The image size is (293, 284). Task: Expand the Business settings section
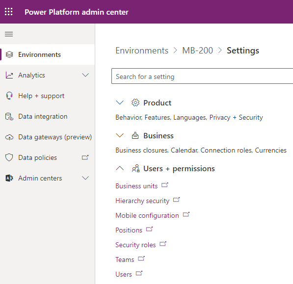pos(120,135)
